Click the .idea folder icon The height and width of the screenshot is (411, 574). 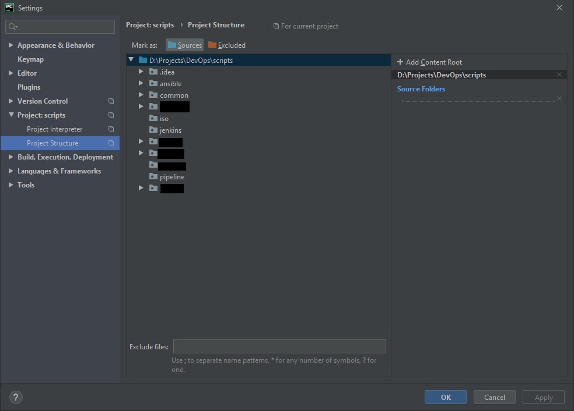[x=153, y=72]
